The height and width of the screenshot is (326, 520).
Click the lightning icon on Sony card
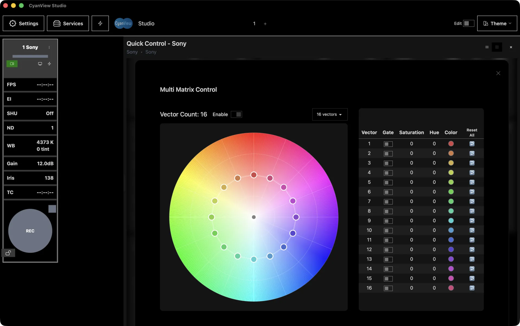coord(49,64)
